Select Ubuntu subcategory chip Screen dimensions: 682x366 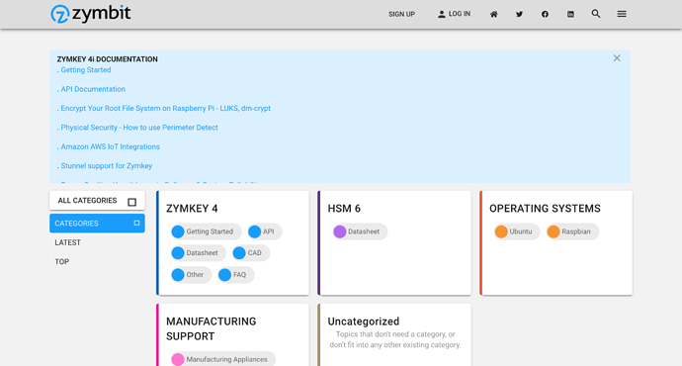coord(517,231)
